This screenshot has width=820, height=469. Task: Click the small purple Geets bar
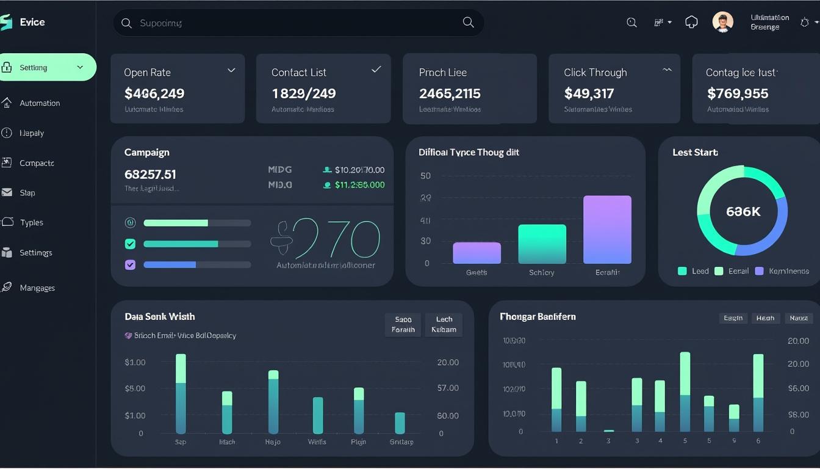point(477,253)
